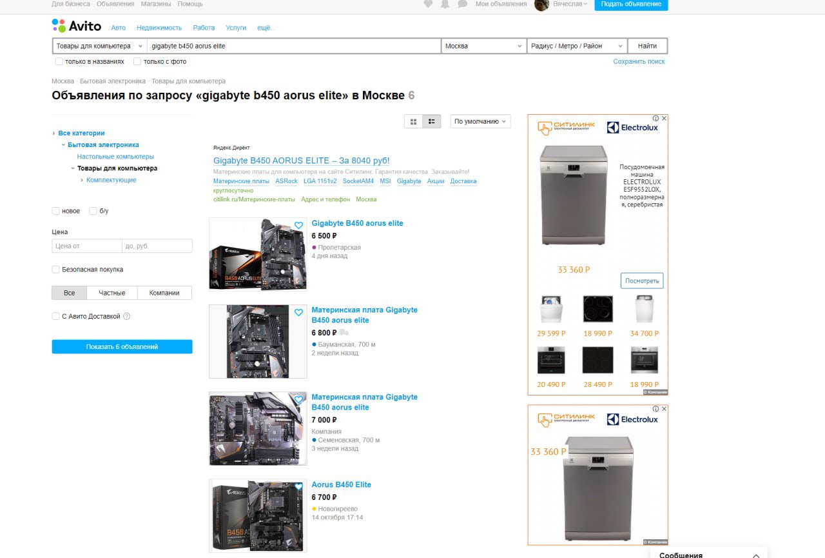The image size is (825, 558).
Task: Favorite the 6 800 ₽ motherboard listing heart
Action: point(298,313)
